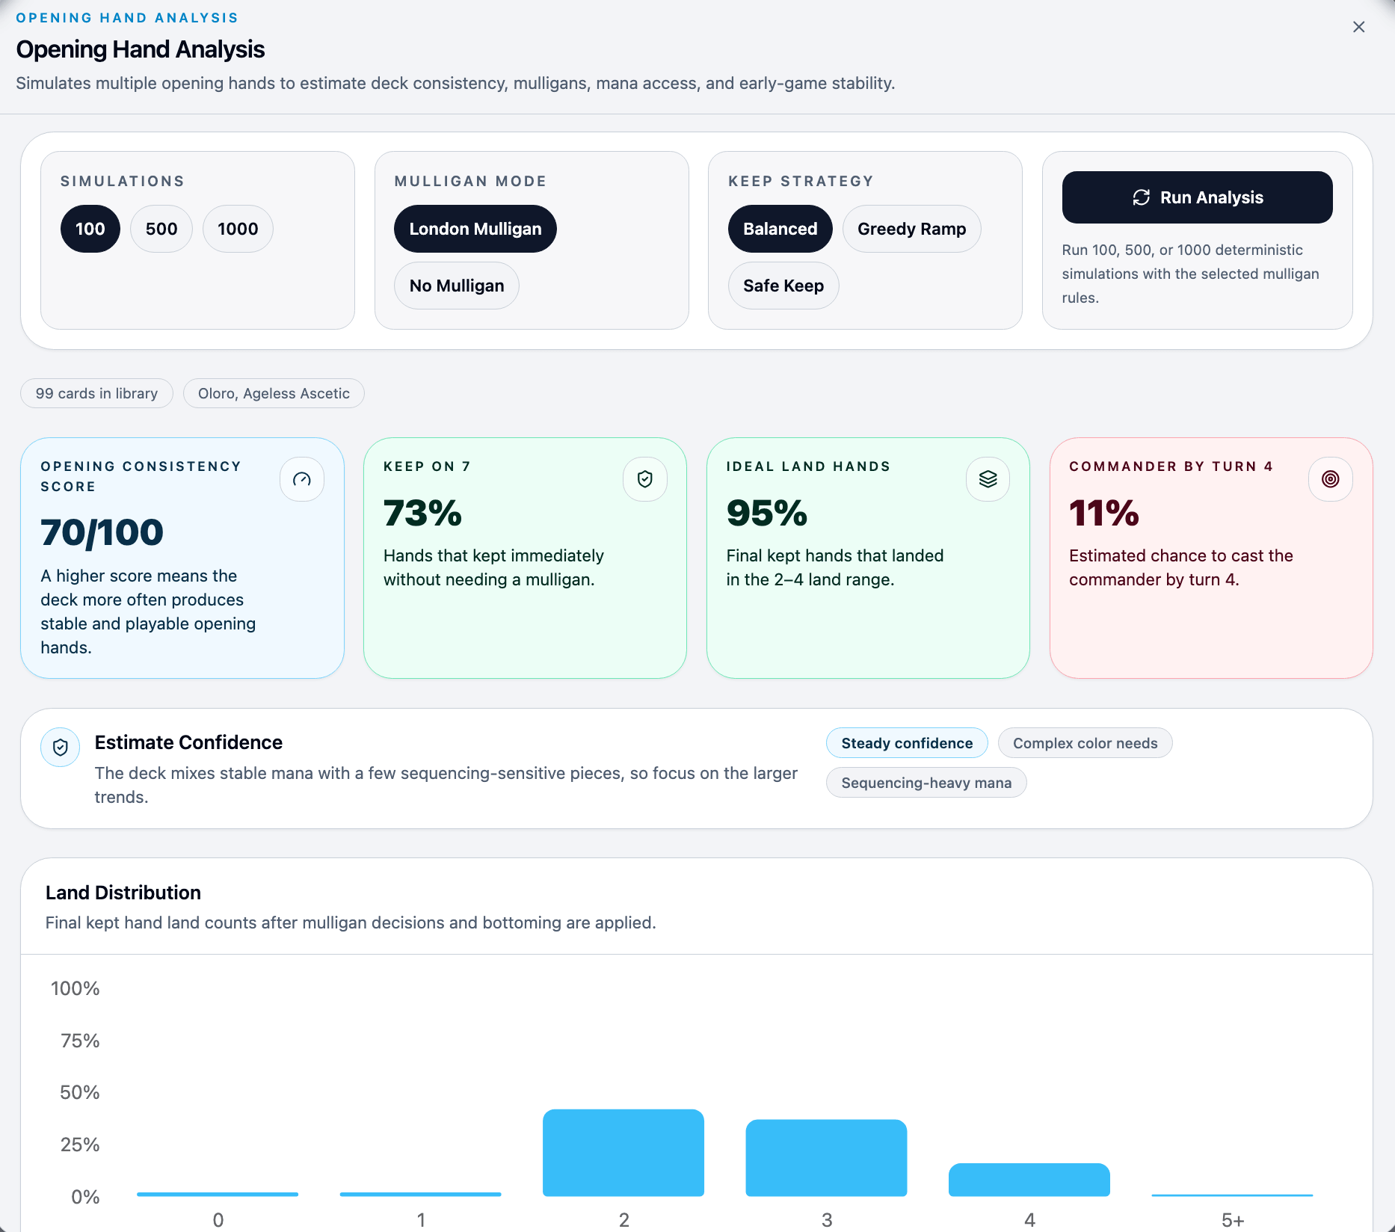Screen dimensions: 1395x1232
Task: Click the Steady confidence tag
Action: click(906, 743)
